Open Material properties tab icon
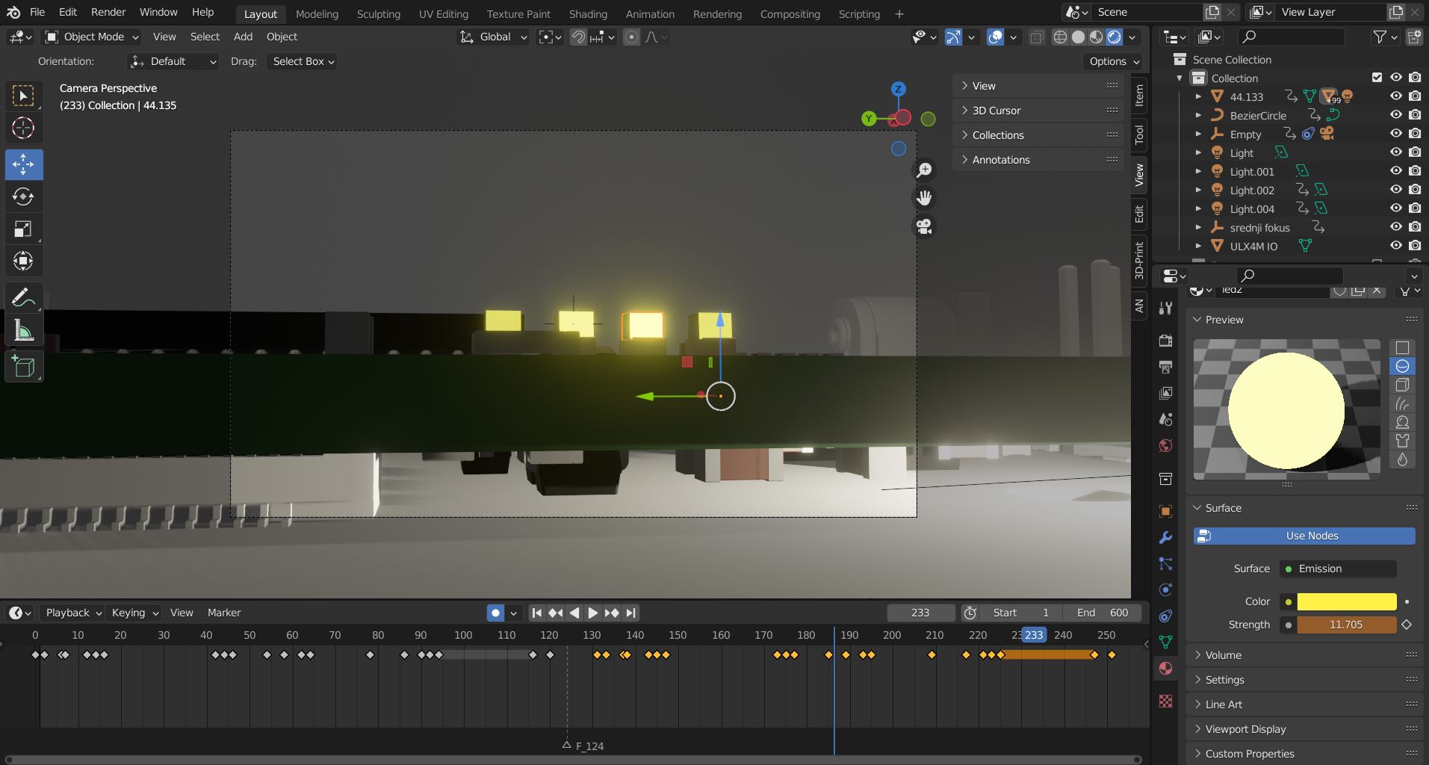Screen dimensions: 1429x765 tap(1165, 668)
